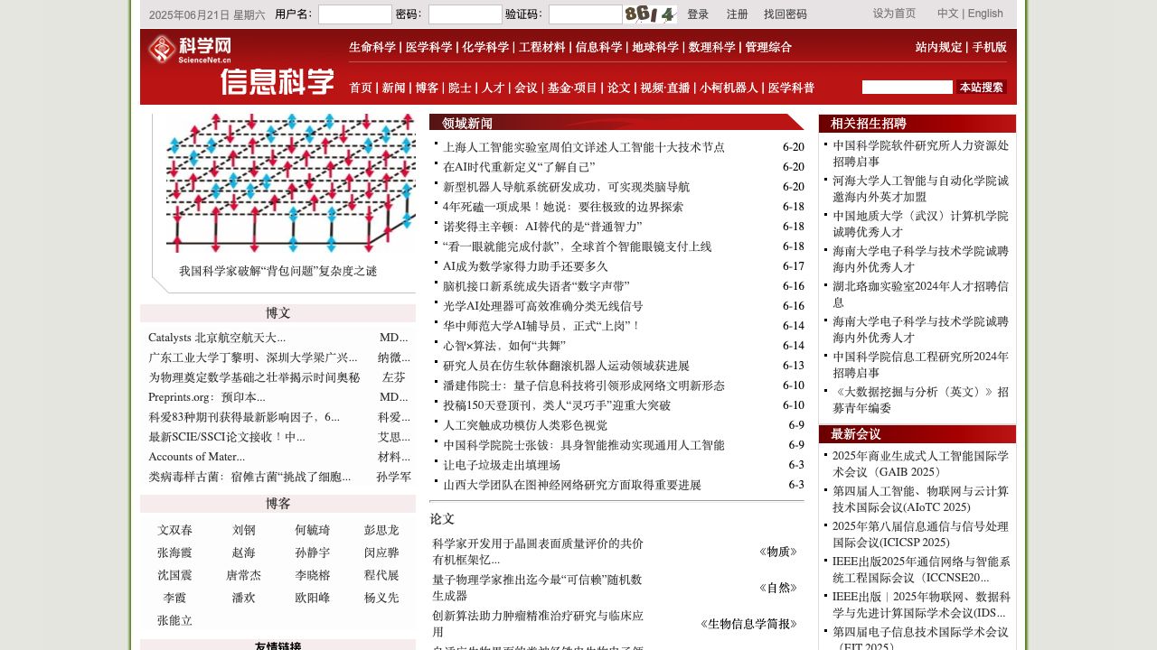
Task: Open the 找回密码 password recovery link
Action: pyautogui.click(x=785, y=14)
